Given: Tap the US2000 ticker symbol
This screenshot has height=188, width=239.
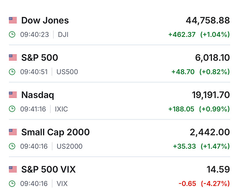Looking at the screenshot, I should tap(69, 146).
